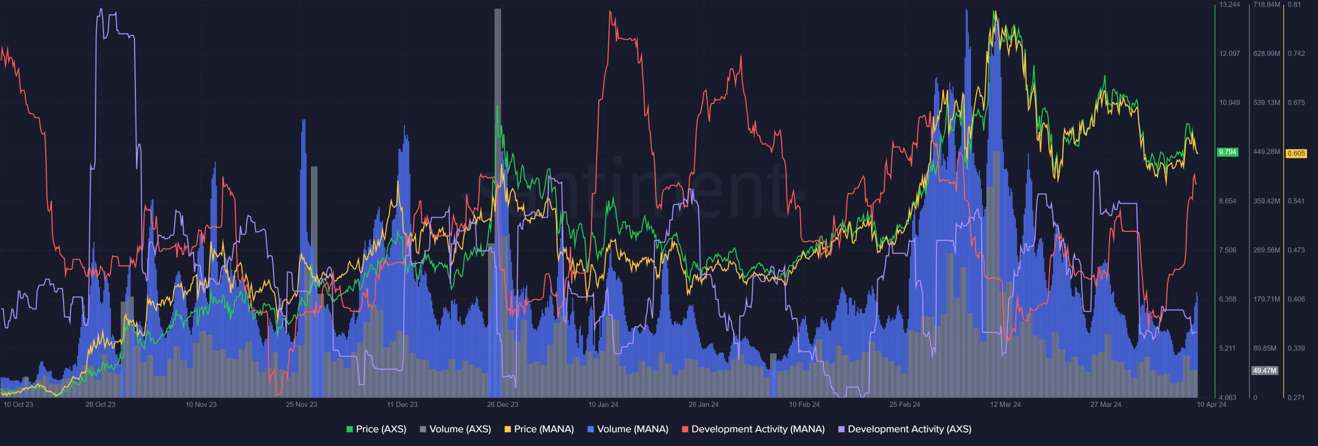Click the 0.541 MANA axis value
The width and height of the screenshot is (1318, 446).
pos(1296,201)
